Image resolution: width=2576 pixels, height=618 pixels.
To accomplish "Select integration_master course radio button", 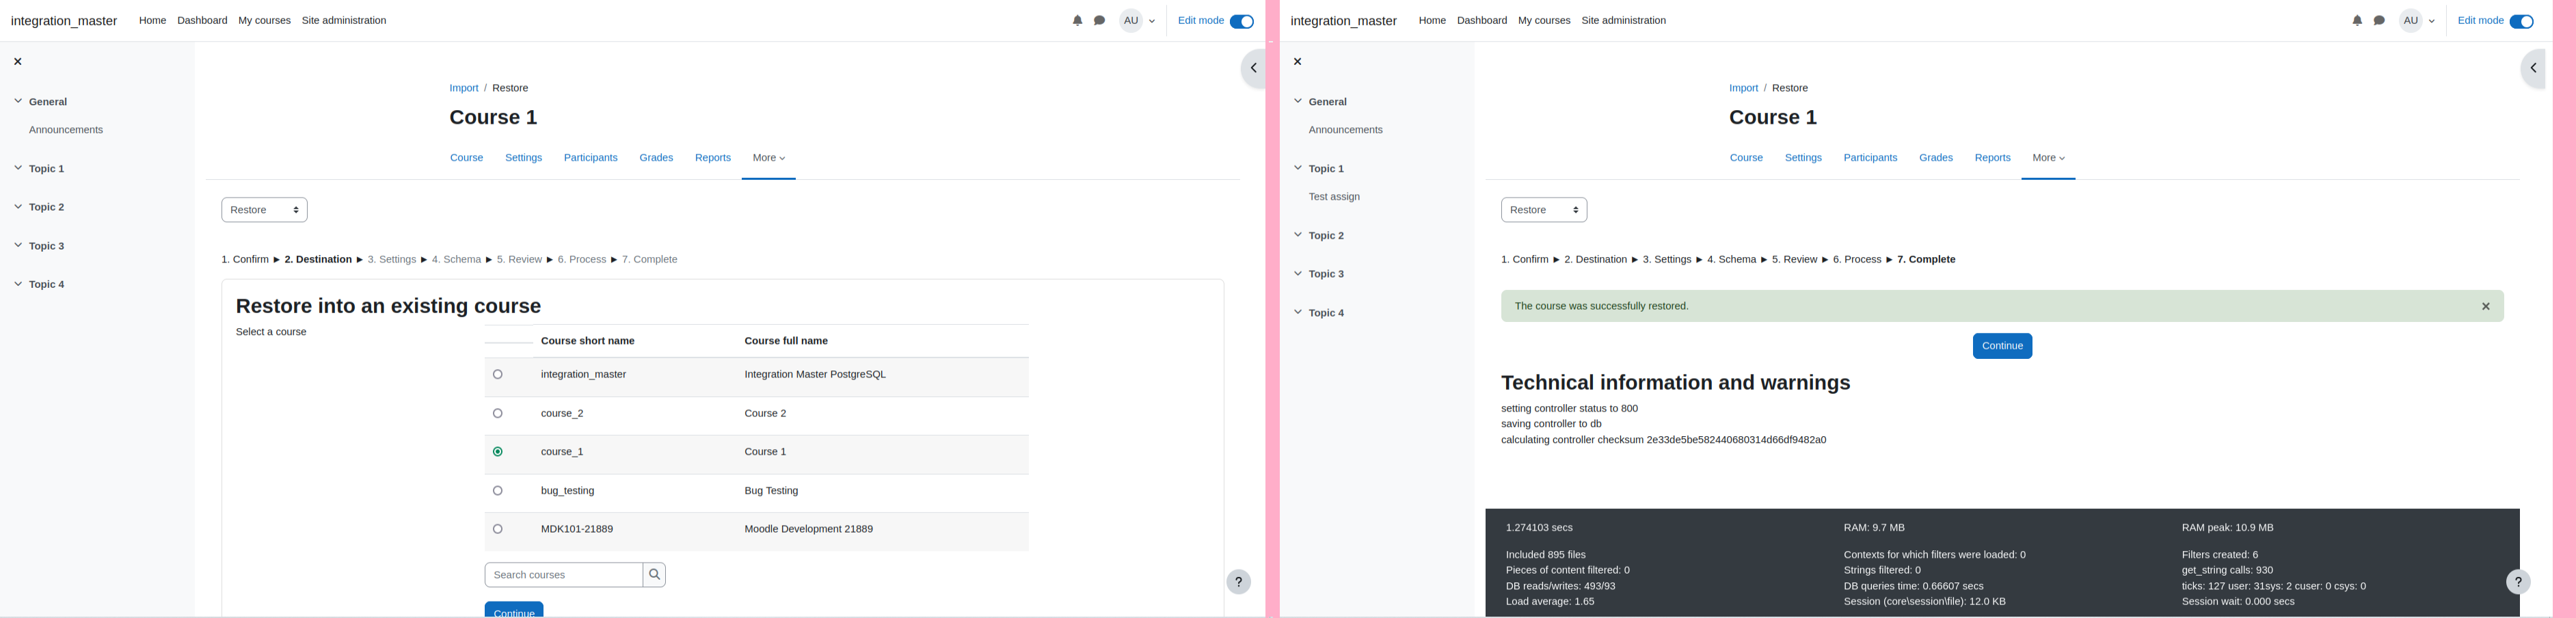I will pyautogui.click(x=498, y=375).
